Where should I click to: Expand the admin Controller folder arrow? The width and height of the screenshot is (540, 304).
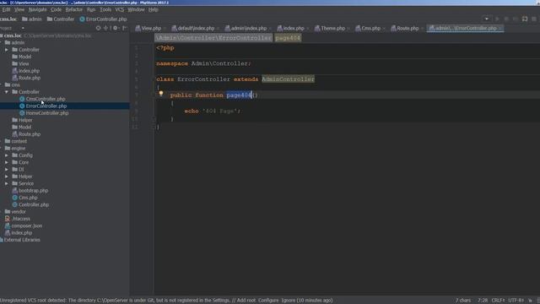tap(7, 50)
